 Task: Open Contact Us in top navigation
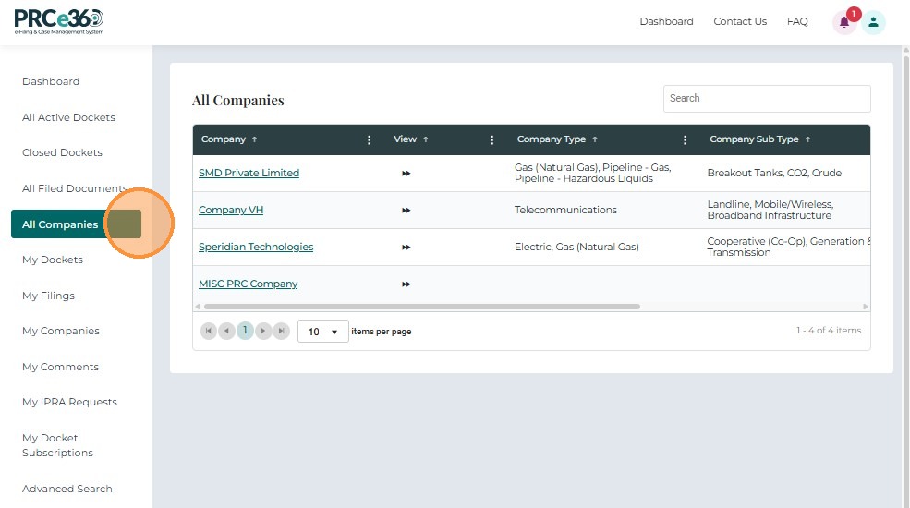click(x=740, y=21)
